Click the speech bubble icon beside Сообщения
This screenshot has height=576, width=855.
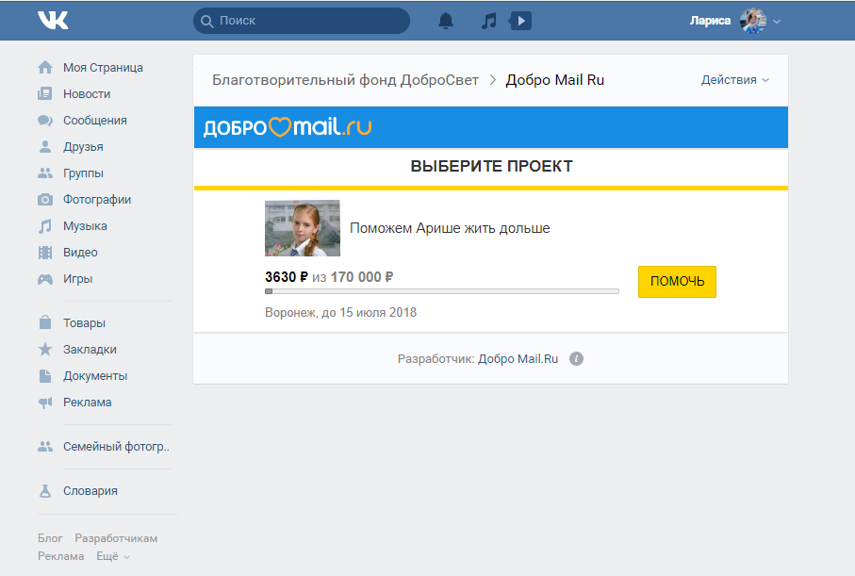45,121
